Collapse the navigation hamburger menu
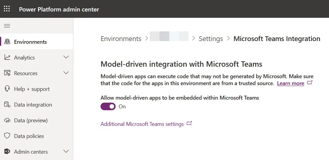 7,26
